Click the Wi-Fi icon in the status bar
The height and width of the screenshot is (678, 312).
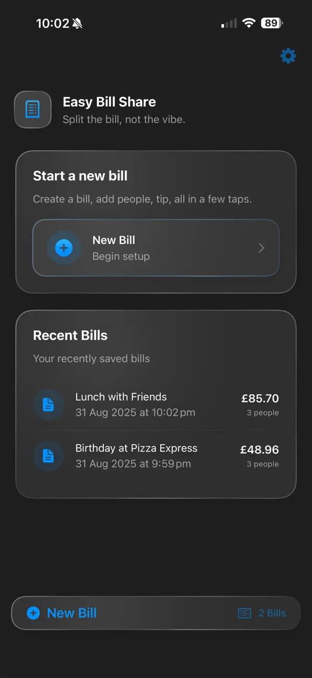[x=249, y=22]
